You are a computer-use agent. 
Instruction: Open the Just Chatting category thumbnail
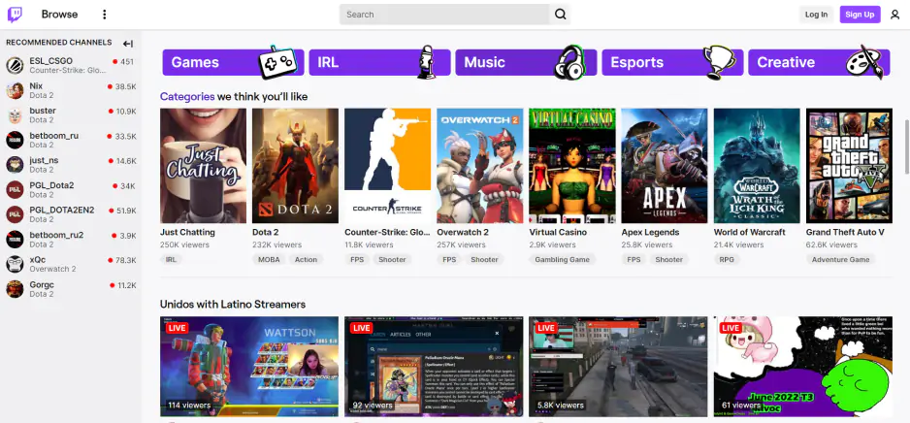pos(203,166)
